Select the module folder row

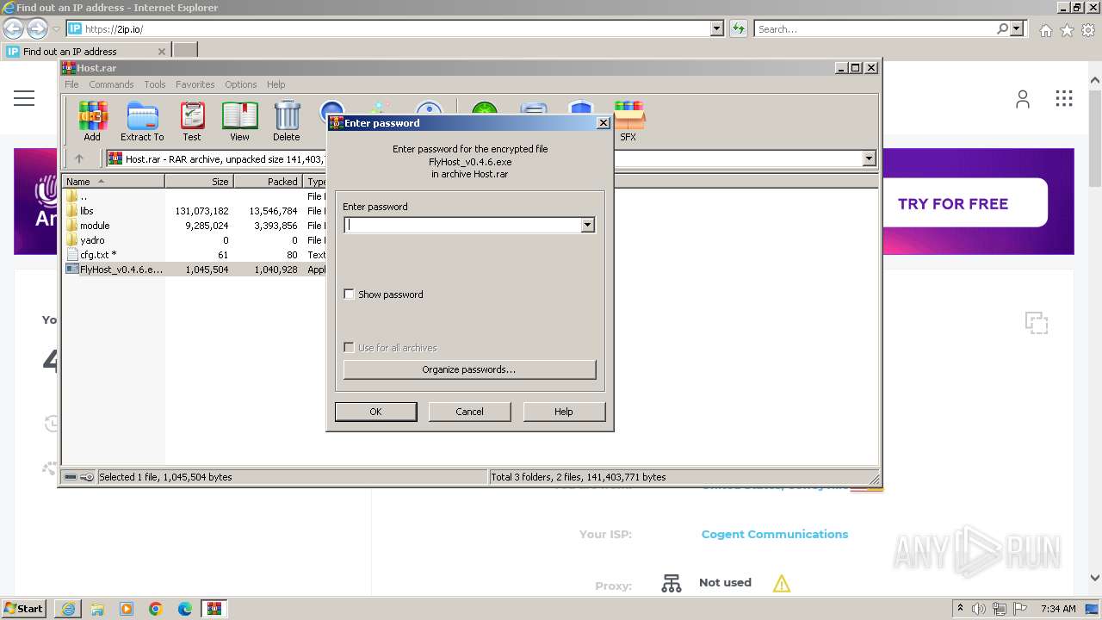tap(195, 226)
